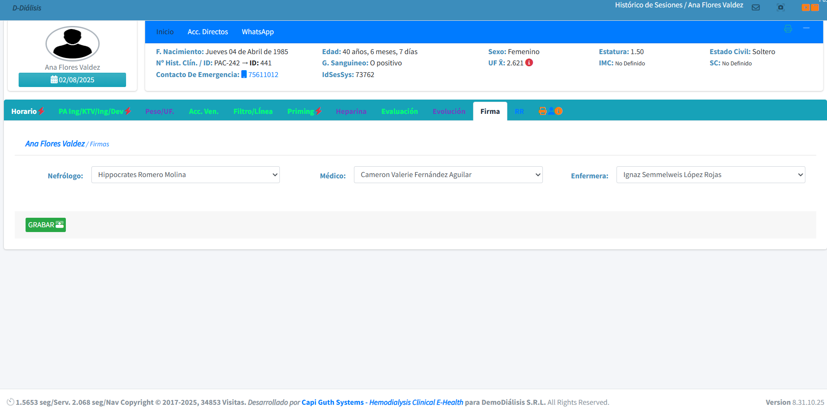Open emergency contact number 75611012

263,75
